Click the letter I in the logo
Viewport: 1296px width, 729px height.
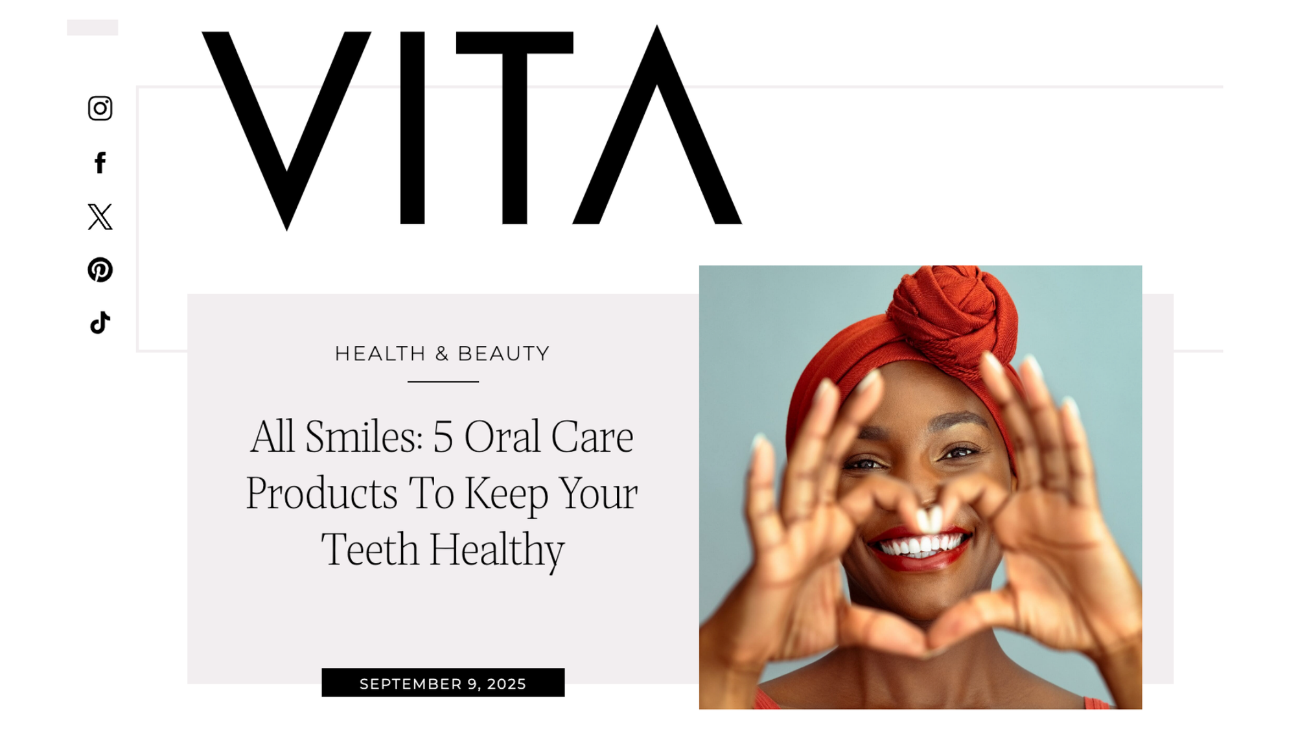[413, 128]
